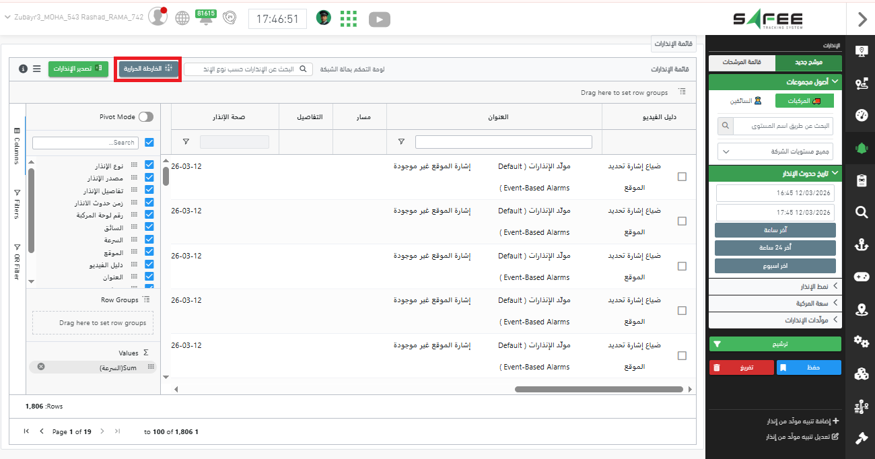
Task: Click the anchor icon in sidebar
Action: pos(861,245)
